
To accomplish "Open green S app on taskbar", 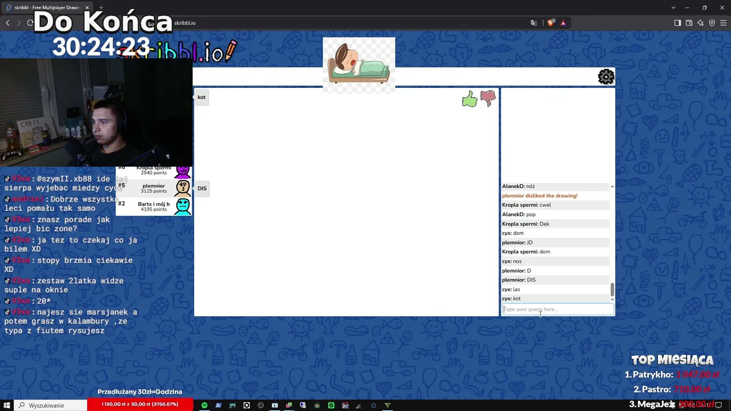I will pyautogui.click(x=331, y=405).
